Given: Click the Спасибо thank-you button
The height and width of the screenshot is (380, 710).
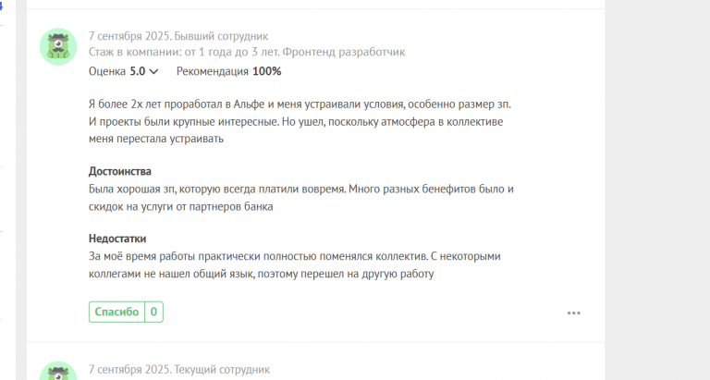Looking at the screenshot, I should pos(116,312).
